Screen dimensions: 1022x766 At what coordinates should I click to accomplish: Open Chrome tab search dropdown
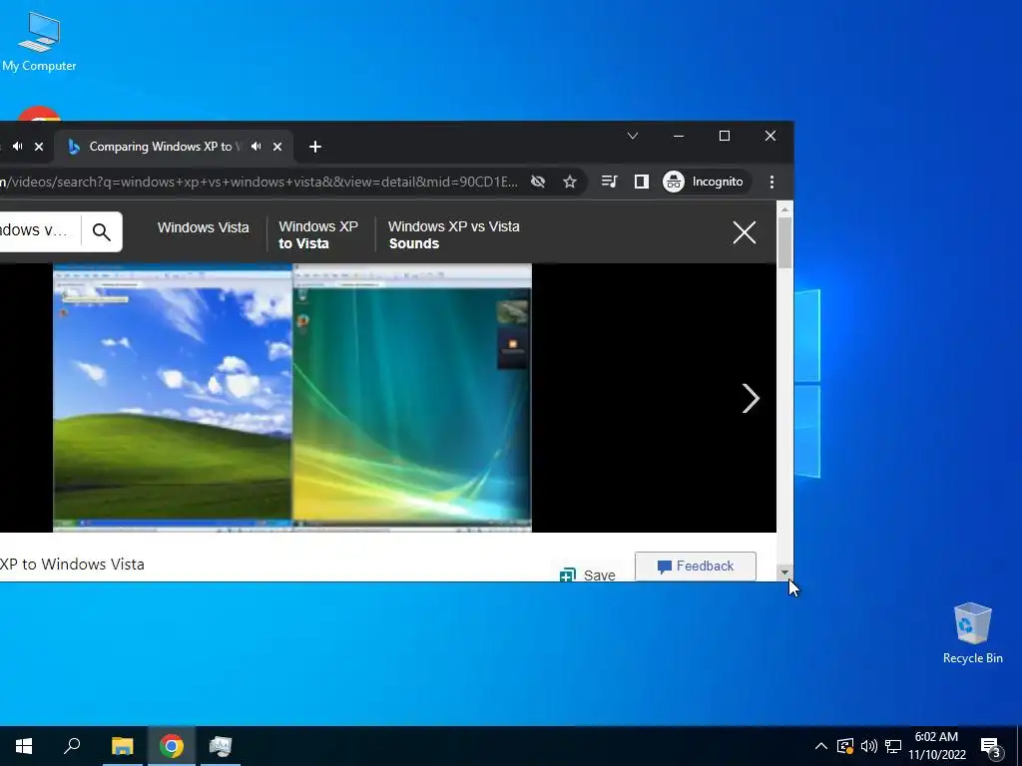pos(632,136)
